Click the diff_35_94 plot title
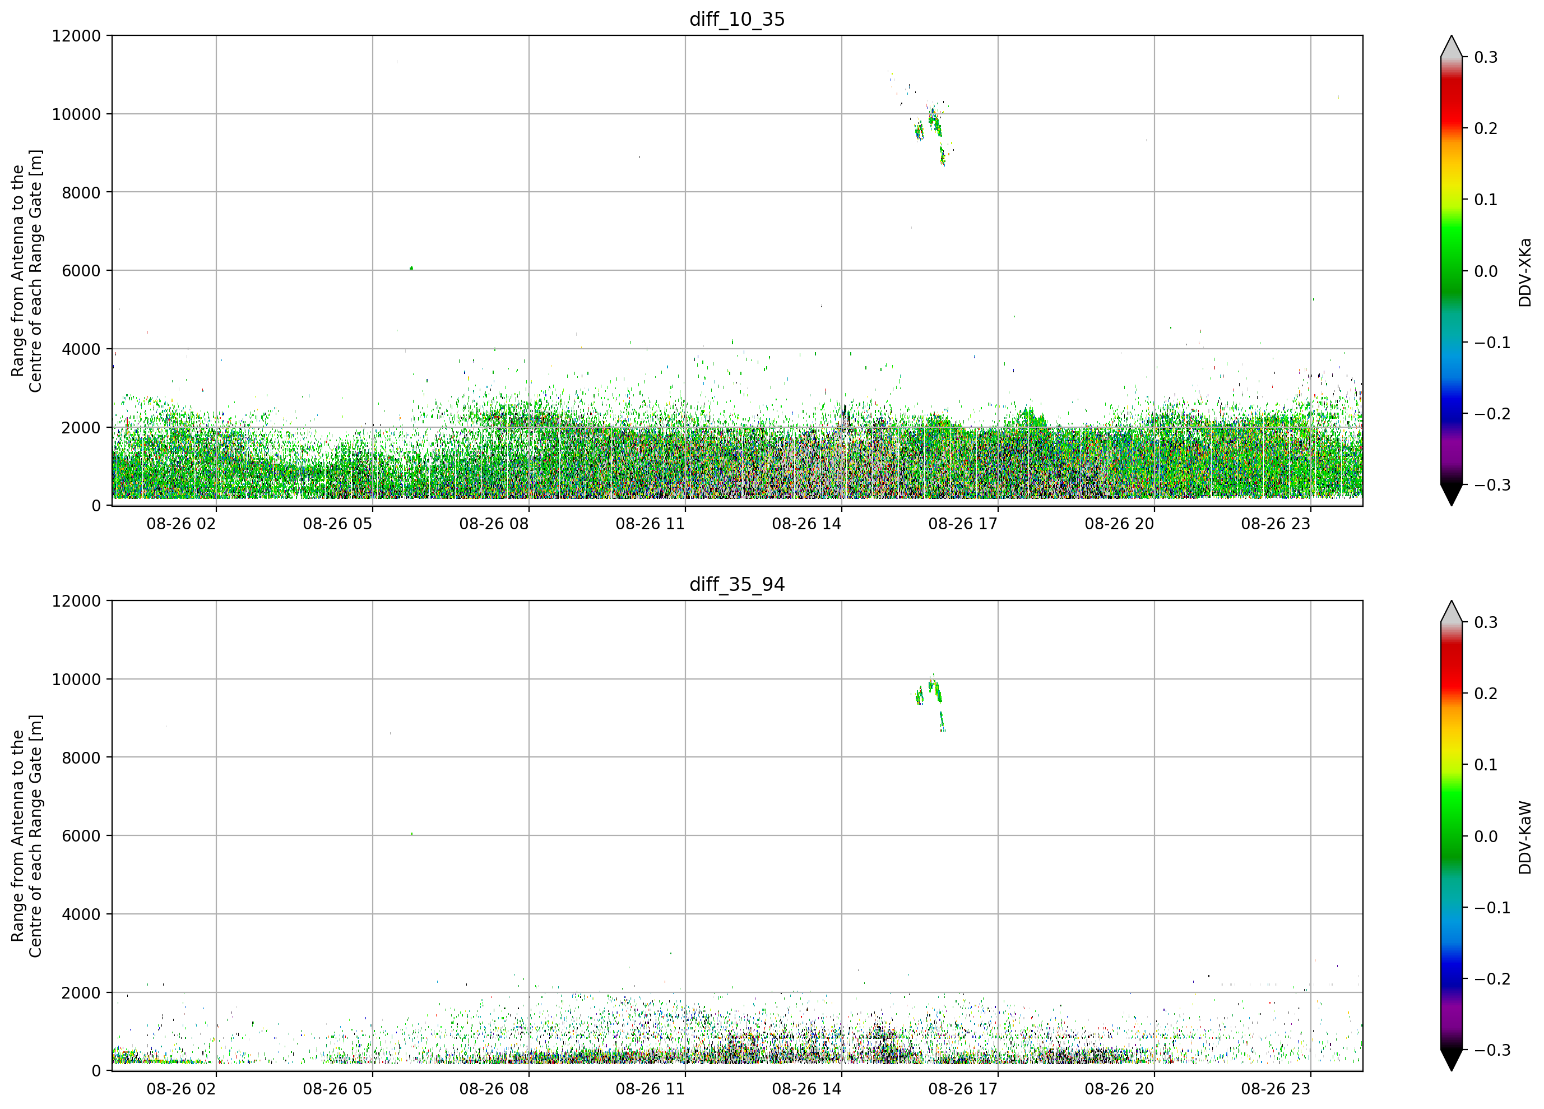Viewport: 1544px width, 1109px height. (738, 584)
